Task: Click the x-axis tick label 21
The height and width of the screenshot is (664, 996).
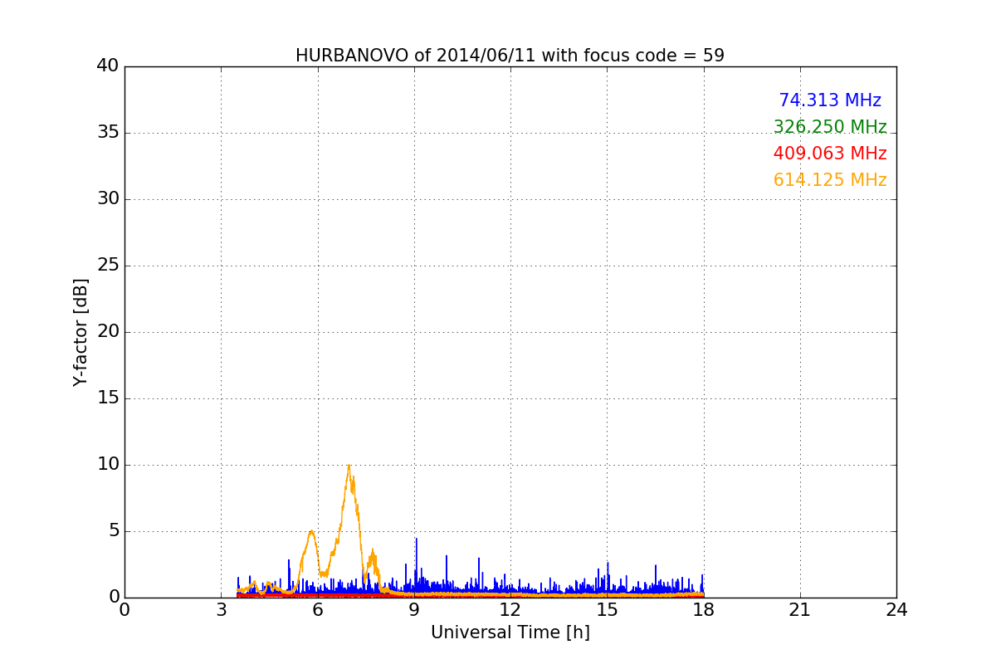Action: point(800,610)
